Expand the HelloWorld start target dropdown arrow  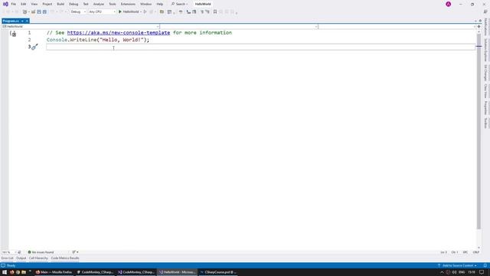[141, 12]
